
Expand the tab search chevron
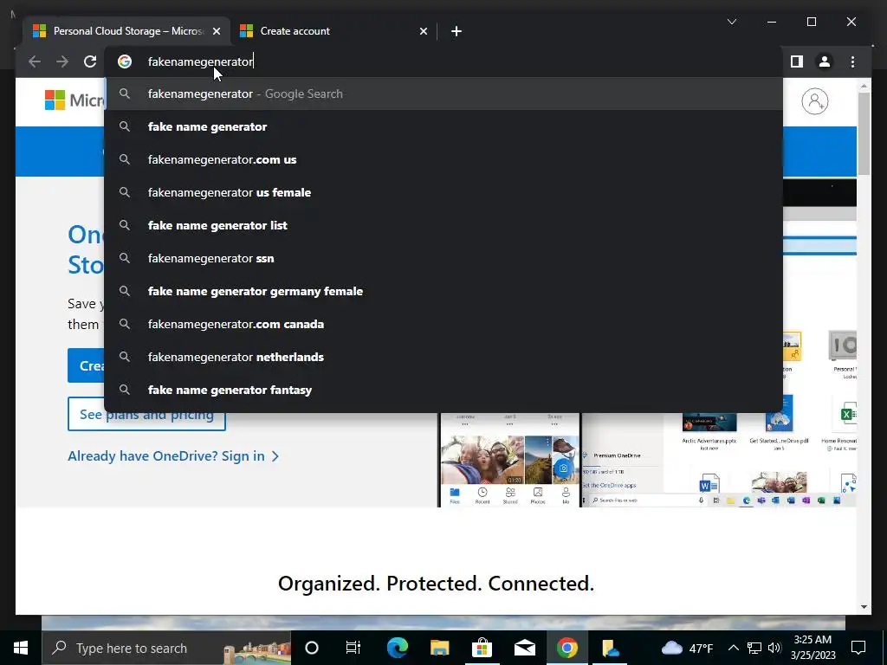pos(731,22)
